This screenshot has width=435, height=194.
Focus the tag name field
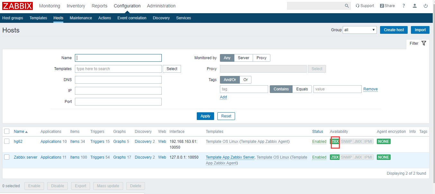point(244,89)
